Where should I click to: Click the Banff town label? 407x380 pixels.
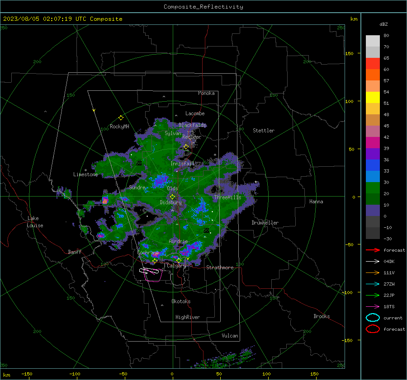pos(75,252)
